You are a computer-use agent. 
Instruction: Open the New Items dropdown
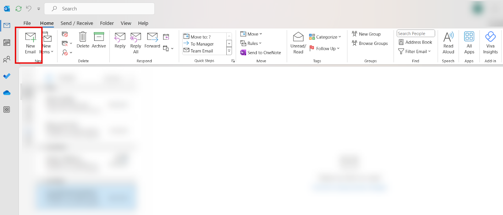(47, 43)
